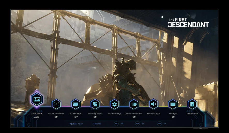Toggle Hue Sync Off value
The width and height of the screenshot is (229, 133).
[x=173, y=117]
